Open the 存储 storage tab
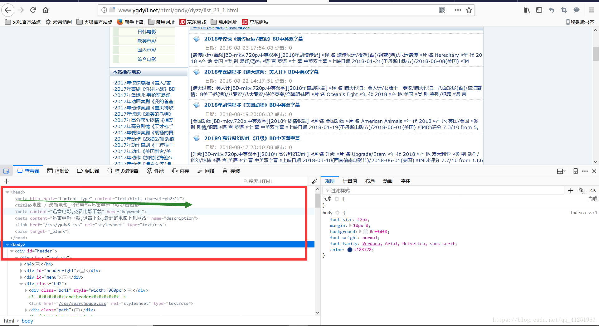 click(231, 171)
